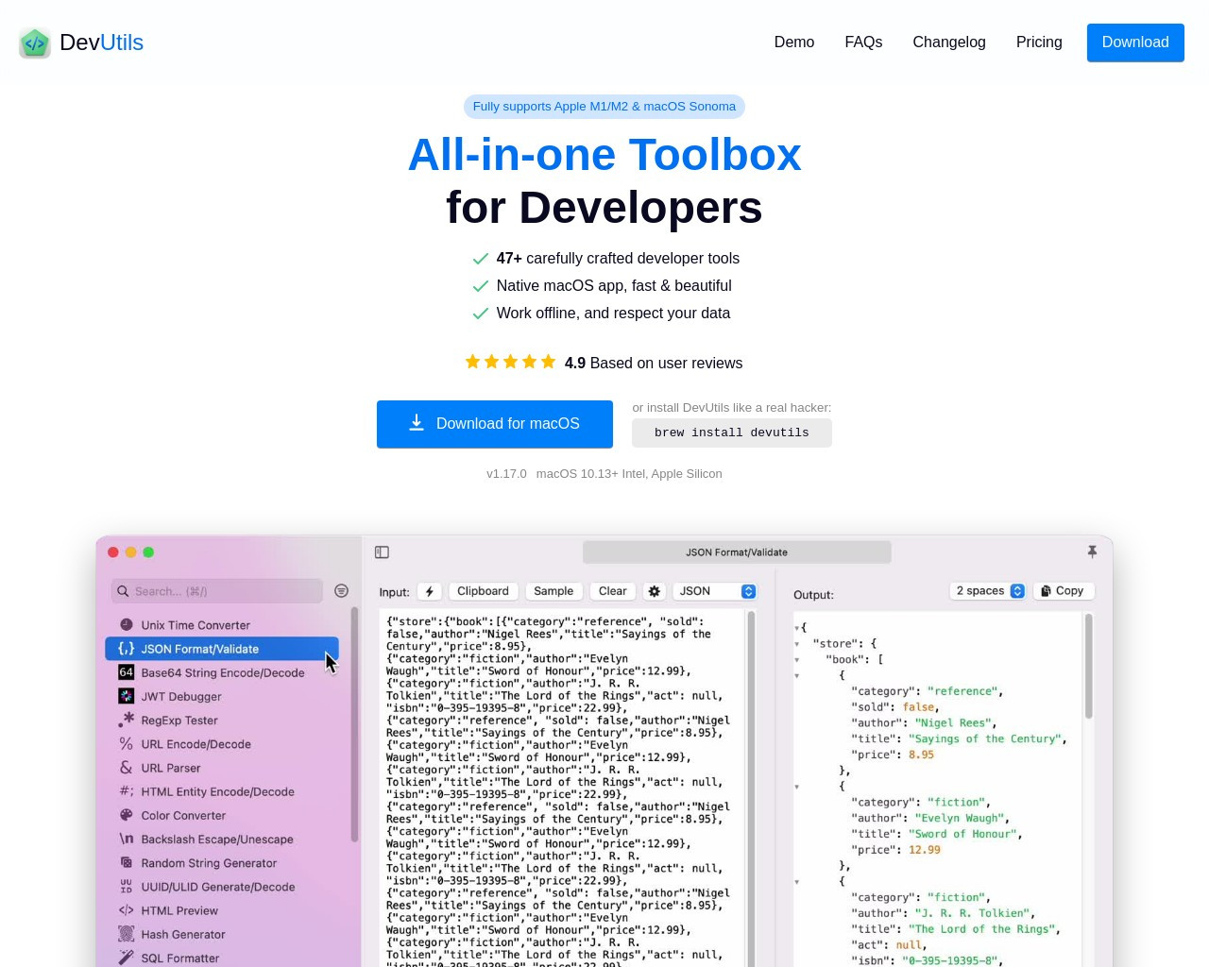Screen dimensions: 1209x967
Task: Click "4.9 Based on user reviews" text
Action: pos(654,364)
